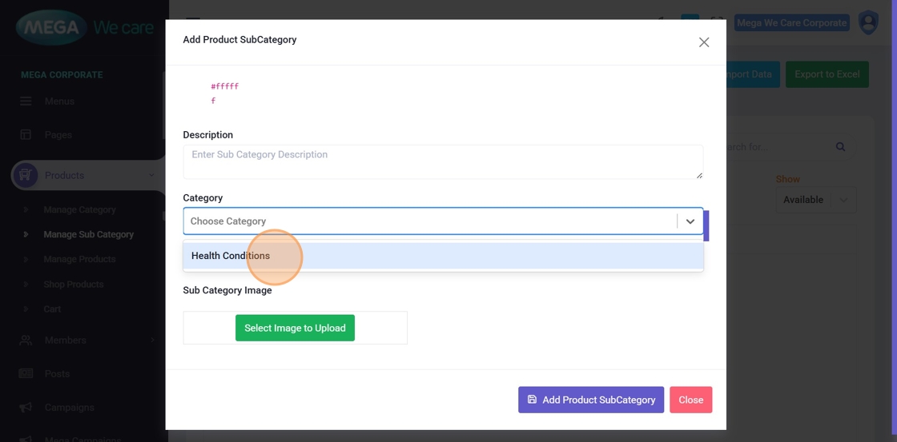The width and height of the screenshot is (897, 442).
Task: Click the Members people icon
Action: (x=26, y=340)
